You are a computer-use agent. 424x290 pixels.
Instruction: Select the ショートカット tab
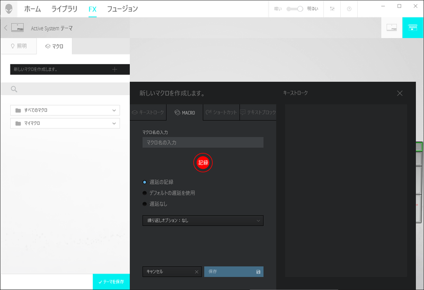coord(221,112)
